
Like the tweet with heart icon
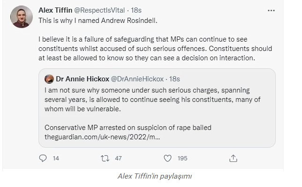pos(168,158)
